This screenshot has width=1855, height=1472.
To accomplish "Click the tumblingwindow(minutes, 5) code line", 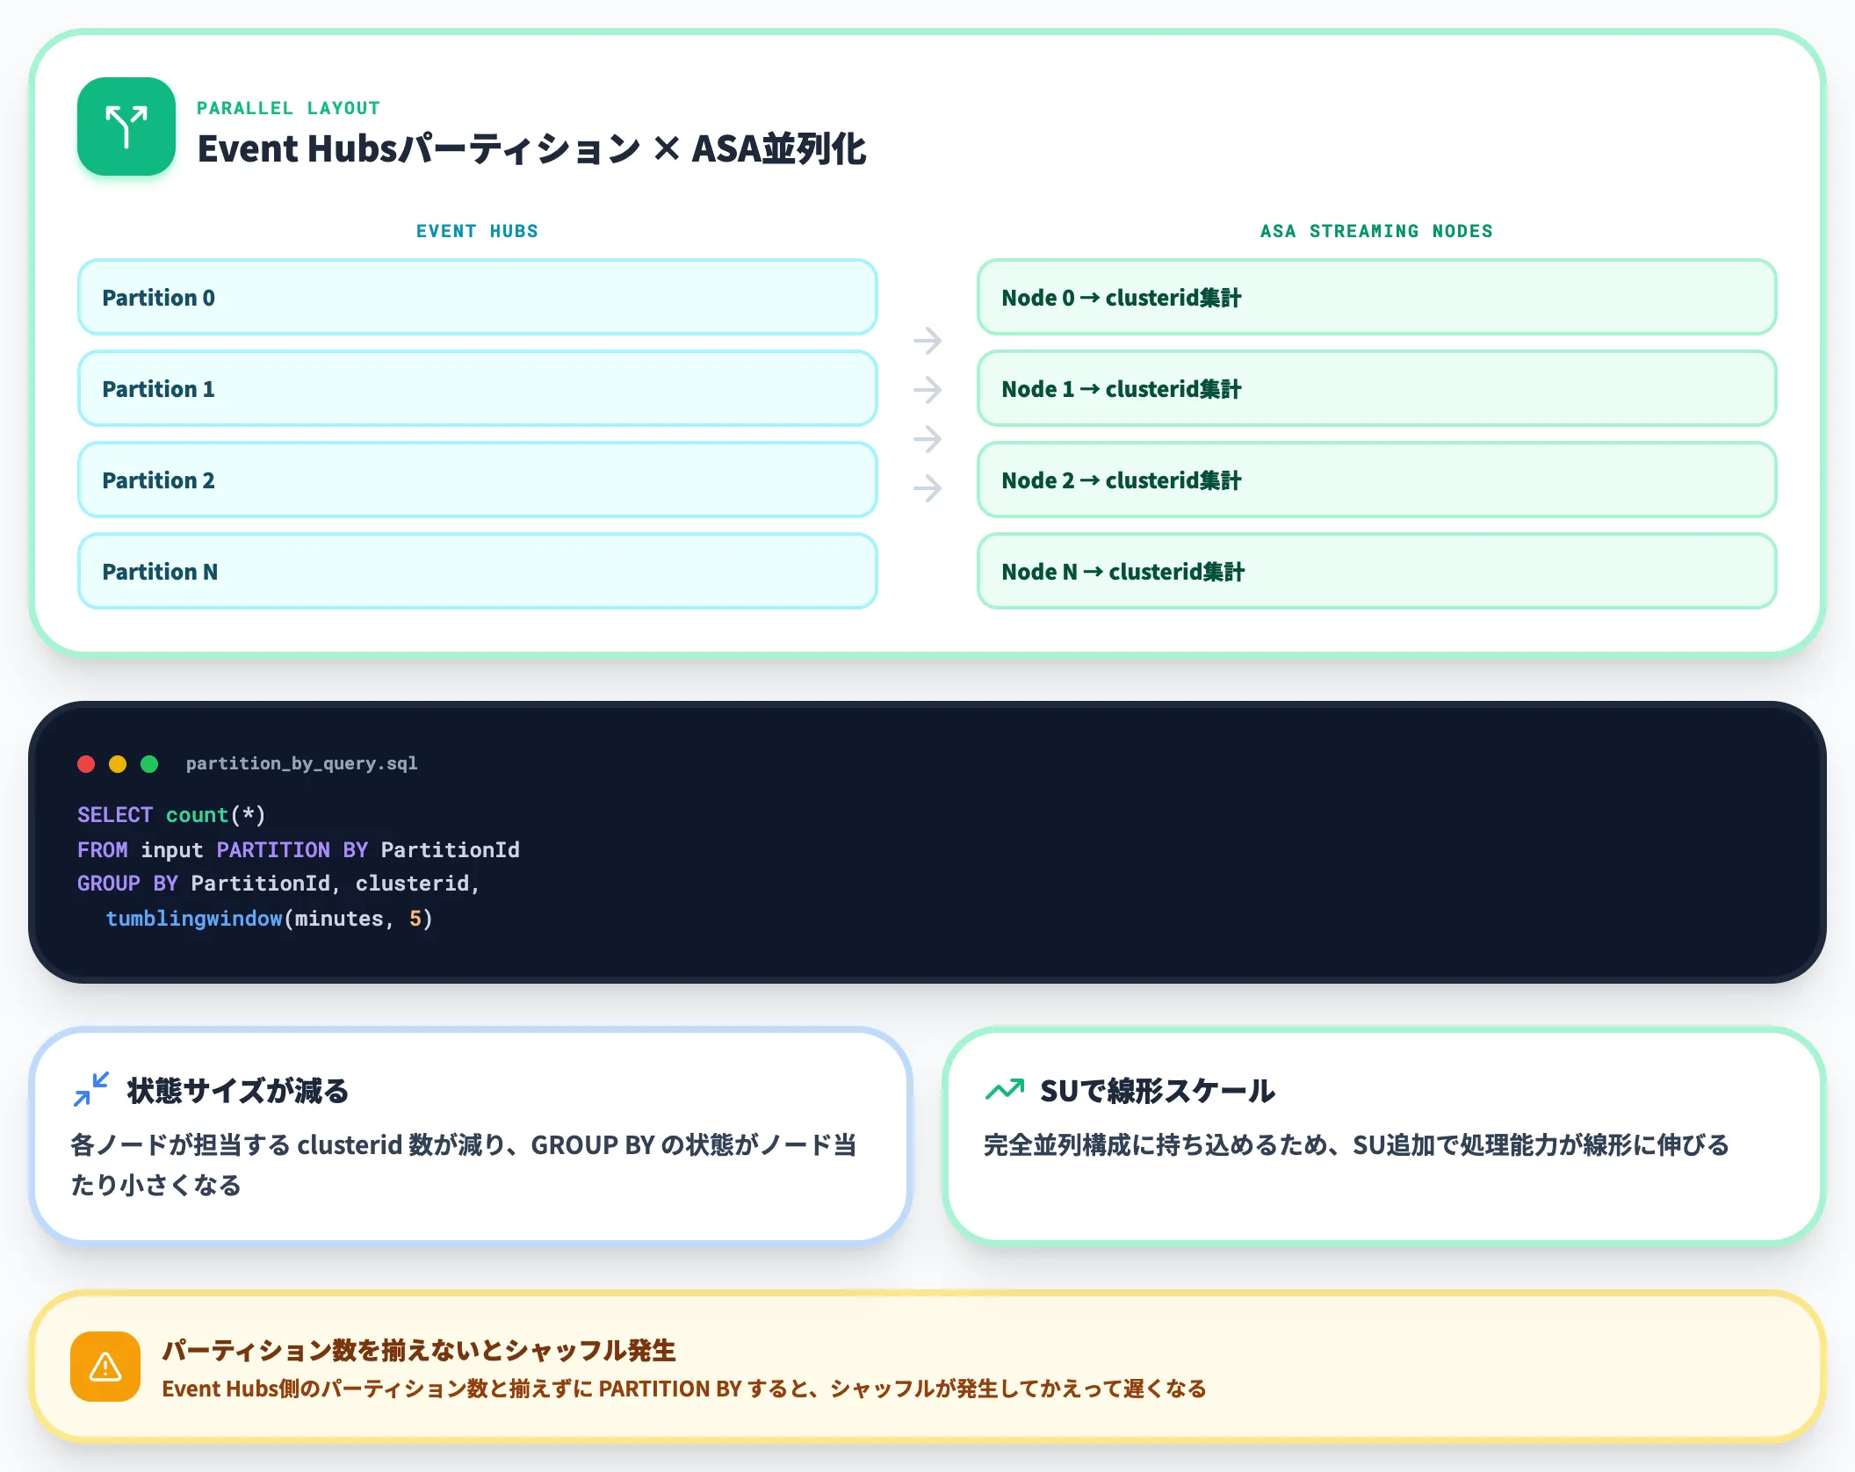I will (269, 919).
